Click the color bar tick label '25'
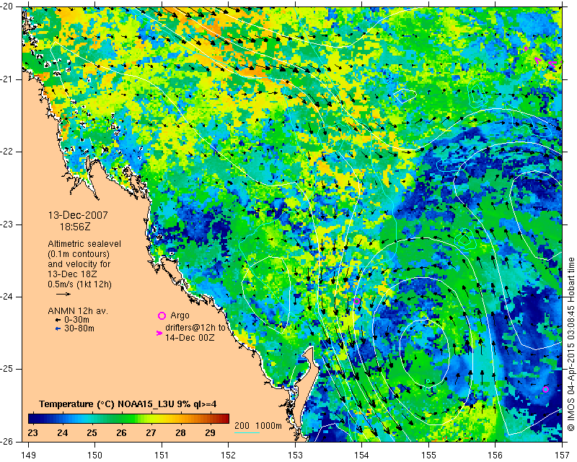 coord(92,432)
